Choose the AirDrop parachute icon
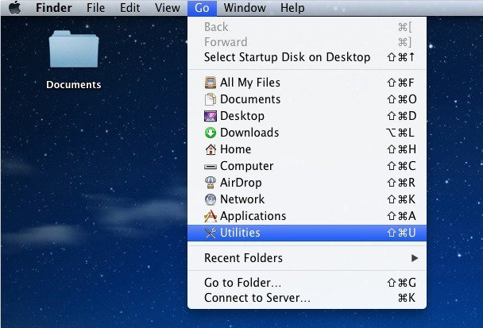This screenshot has height=328, width=483. [x=211, y=183]
